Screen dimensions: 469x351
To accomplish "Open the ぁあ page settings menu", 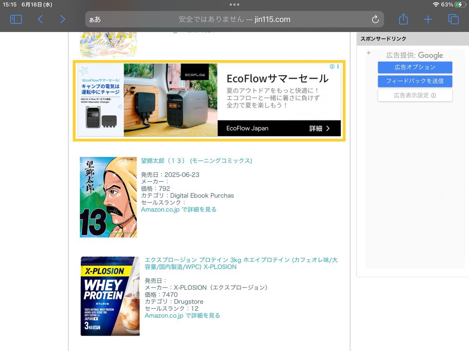I will click(95, 19).
